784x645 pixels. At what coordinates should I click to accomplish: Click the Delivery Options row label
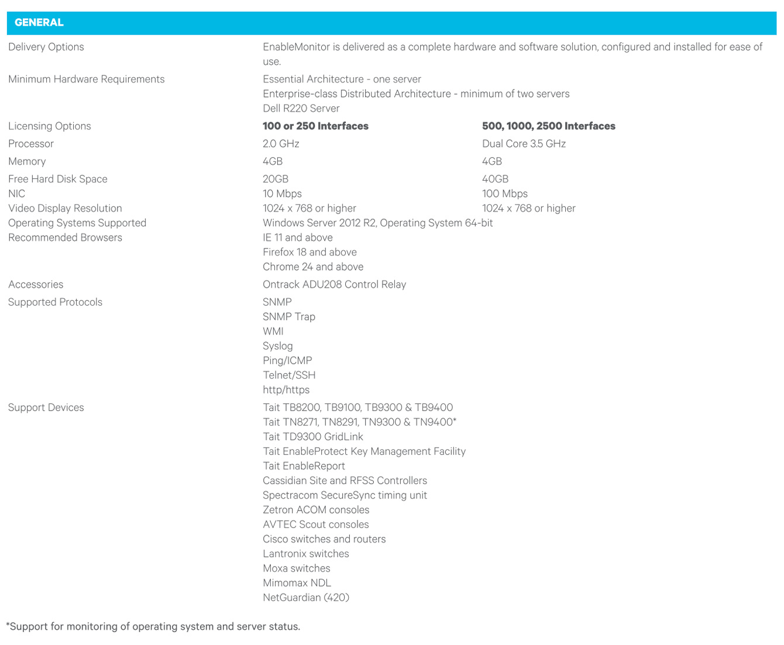click(x=46, y=47)
